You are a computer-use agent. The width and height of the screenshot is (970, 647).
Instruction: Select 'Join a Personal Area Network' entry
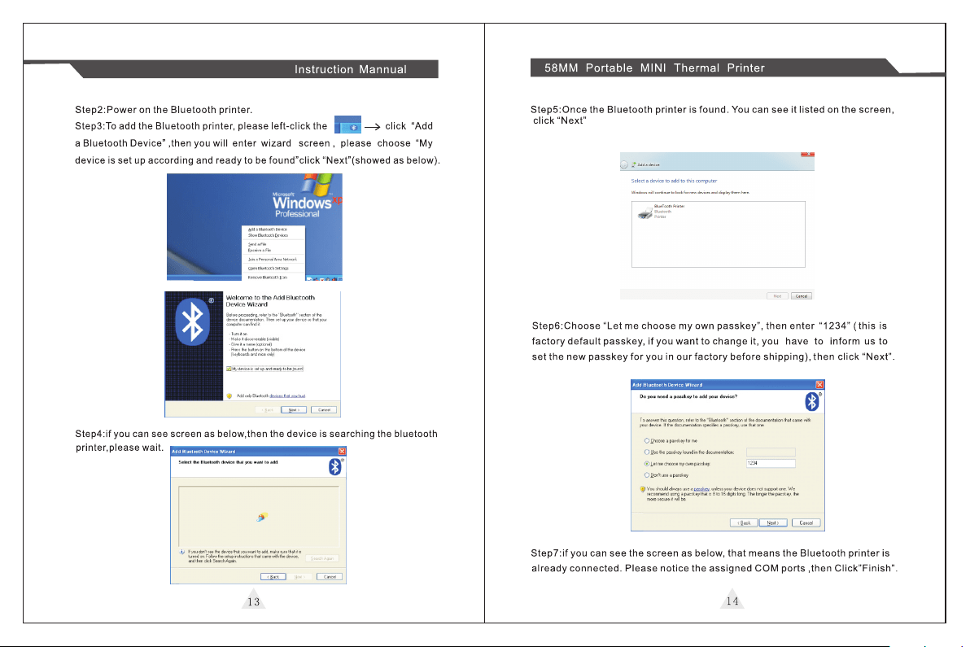coord(272,260)
